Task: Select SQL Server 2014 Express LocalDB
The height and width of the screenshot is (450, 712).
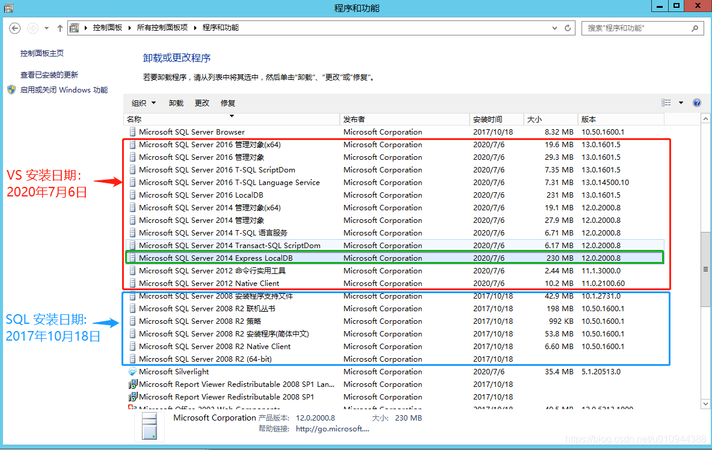Action: pyautogui.click(x=394, y=258)
